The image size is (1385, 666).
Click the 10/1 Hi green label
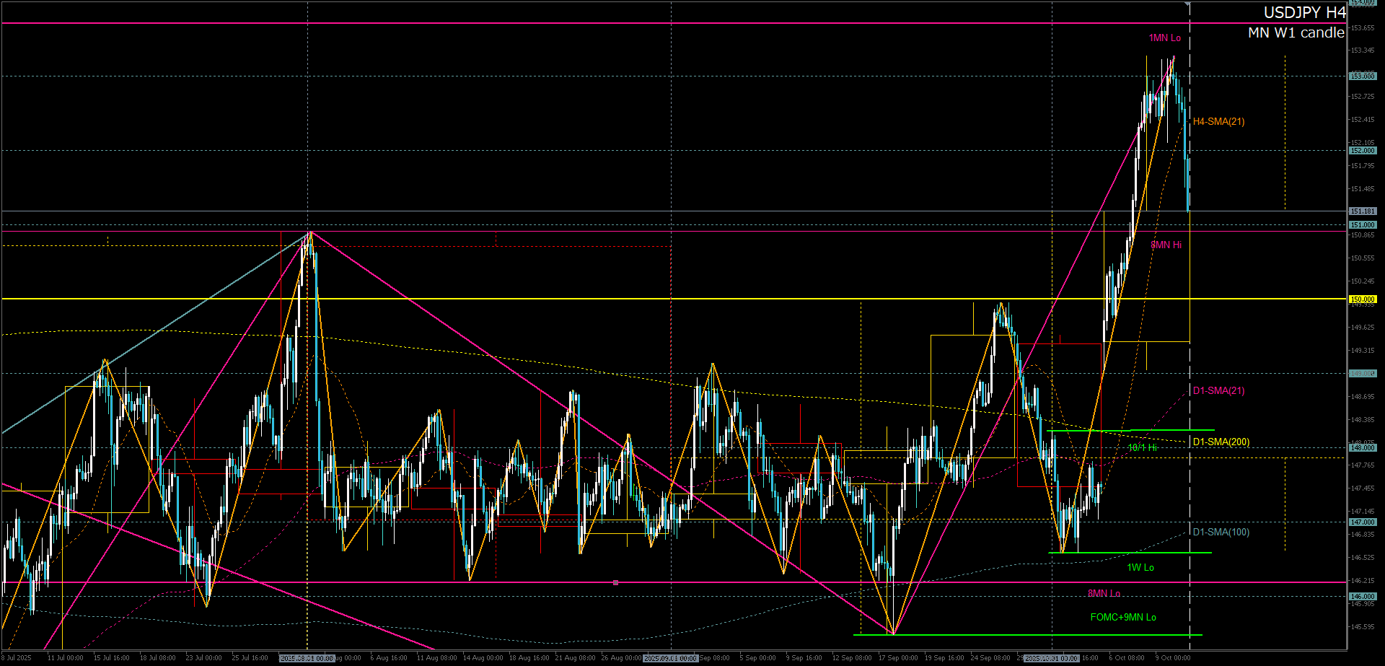(1142, 447)
